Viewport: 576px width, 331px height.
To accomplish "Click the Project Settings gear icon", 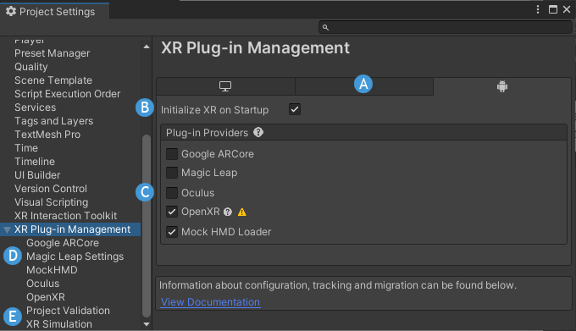I will tap(11, 11).
